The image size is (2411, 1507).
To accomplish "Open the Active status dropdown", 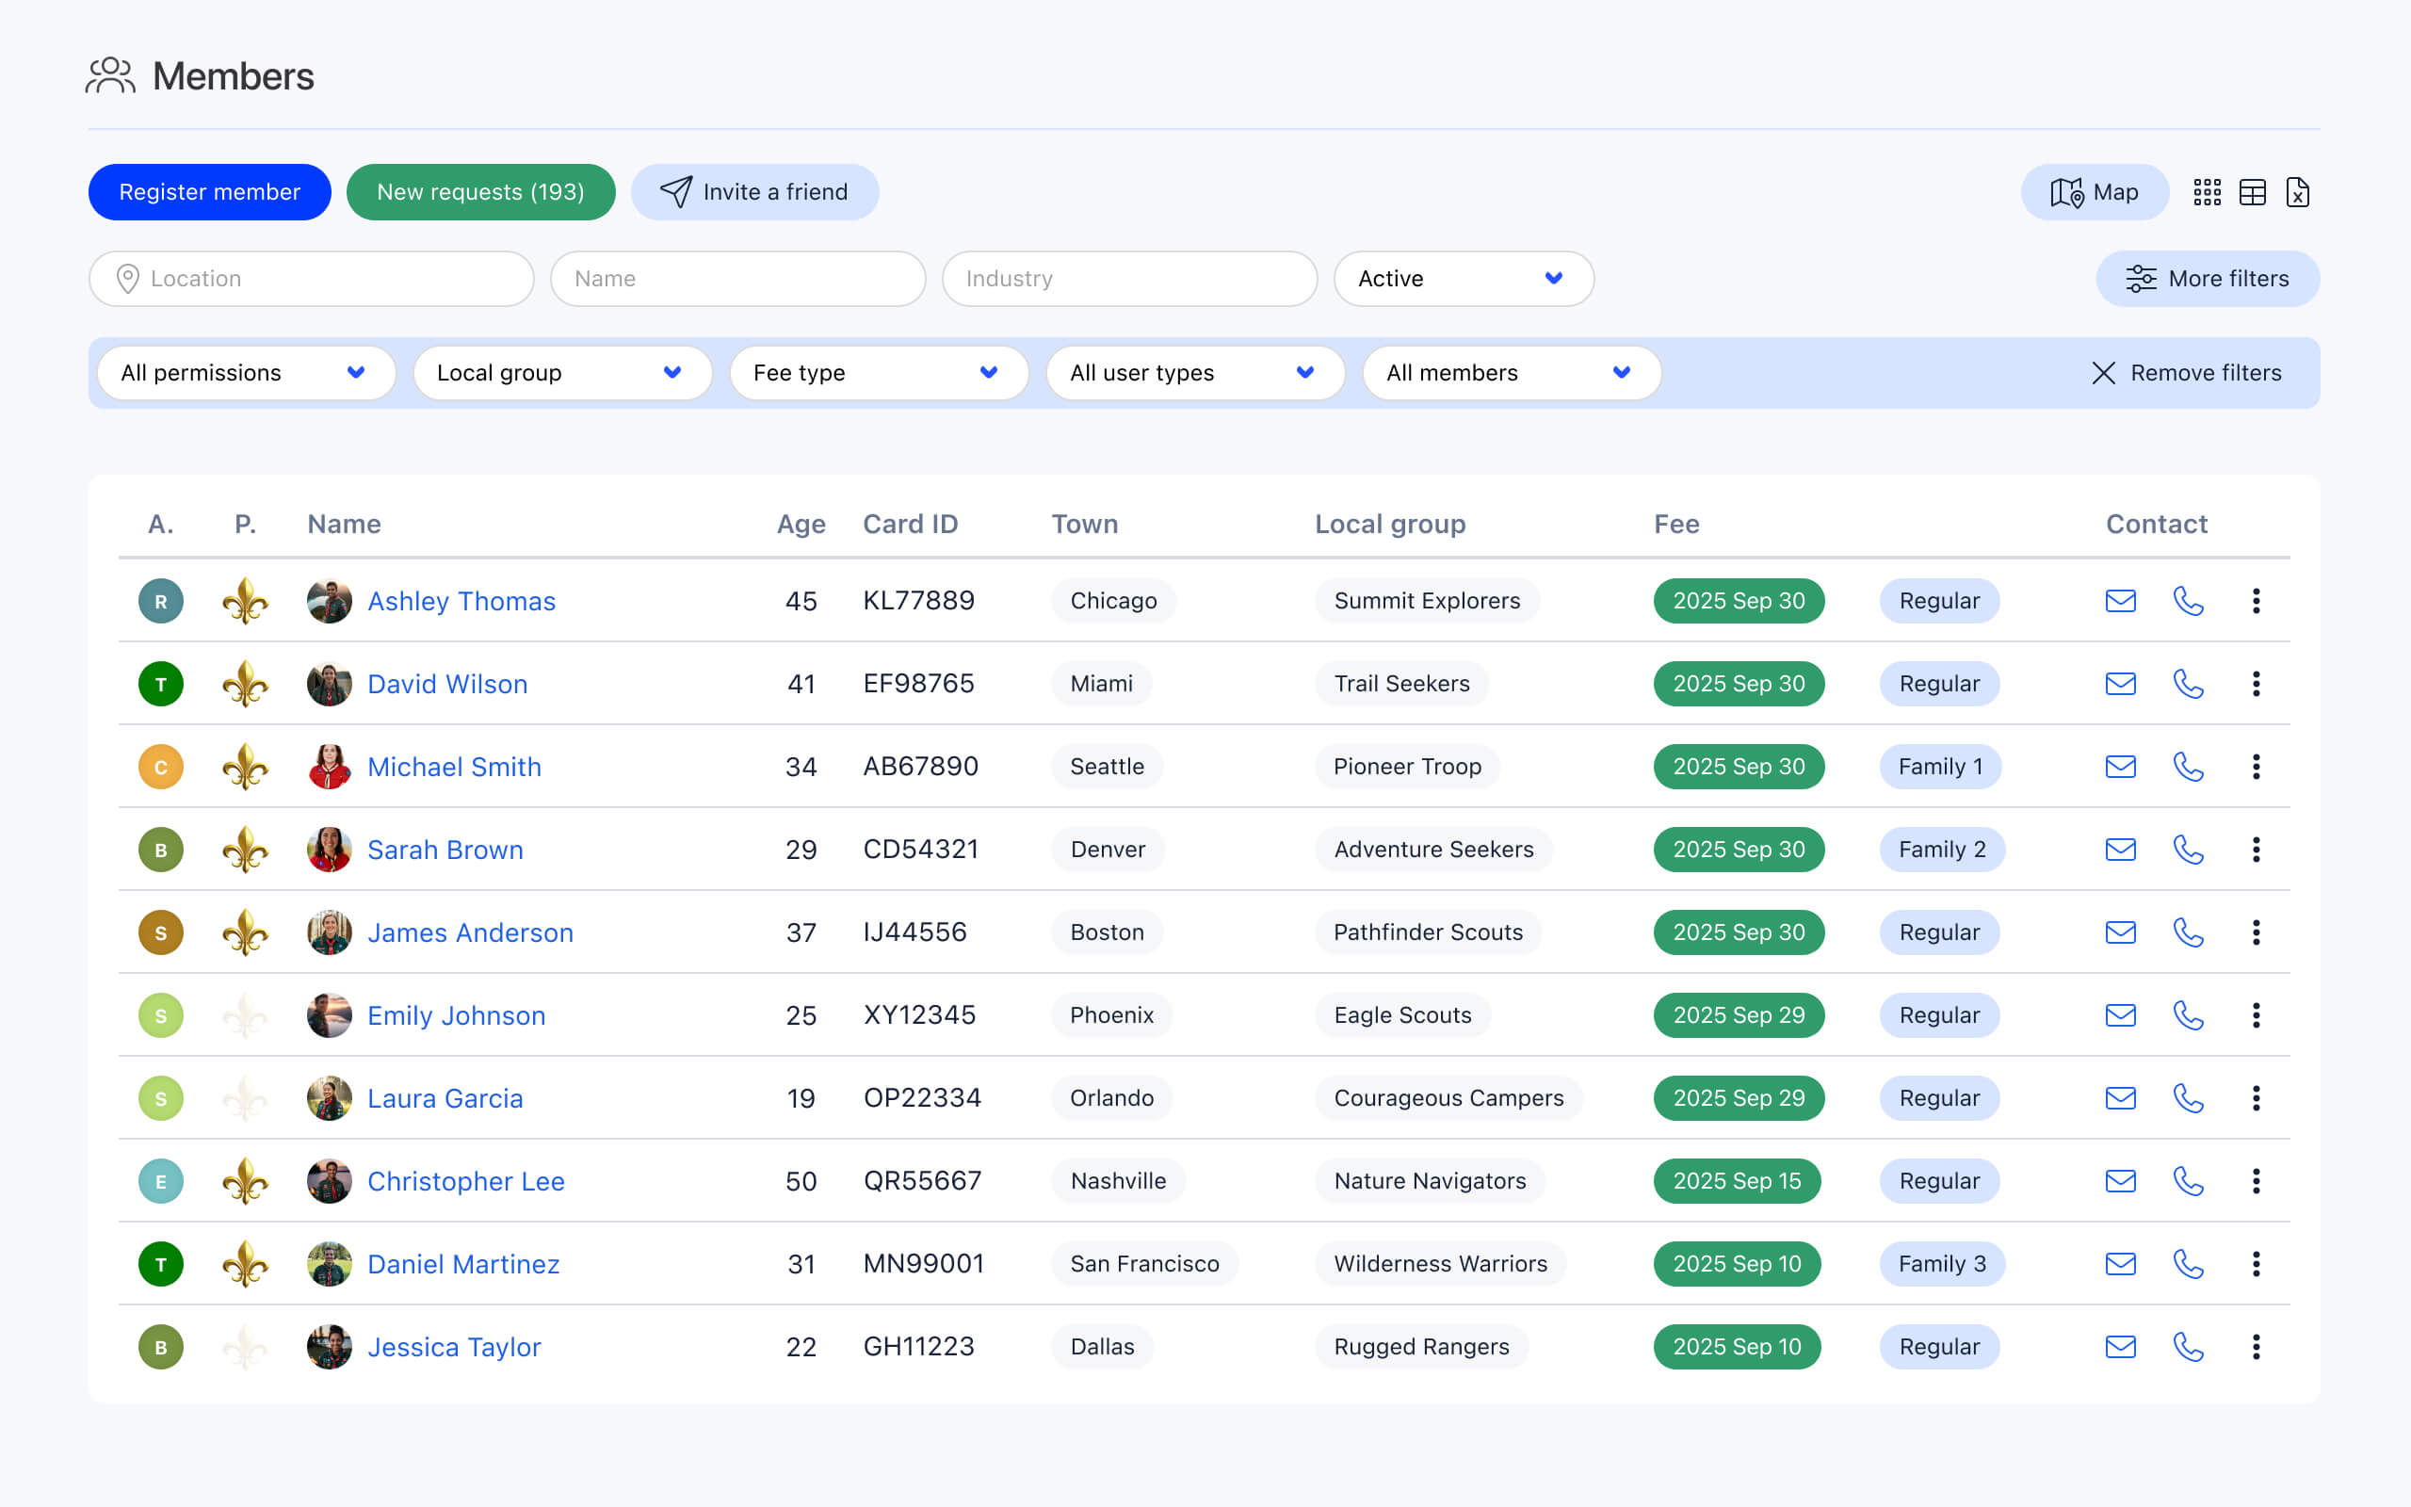I will coord(1463,279).
